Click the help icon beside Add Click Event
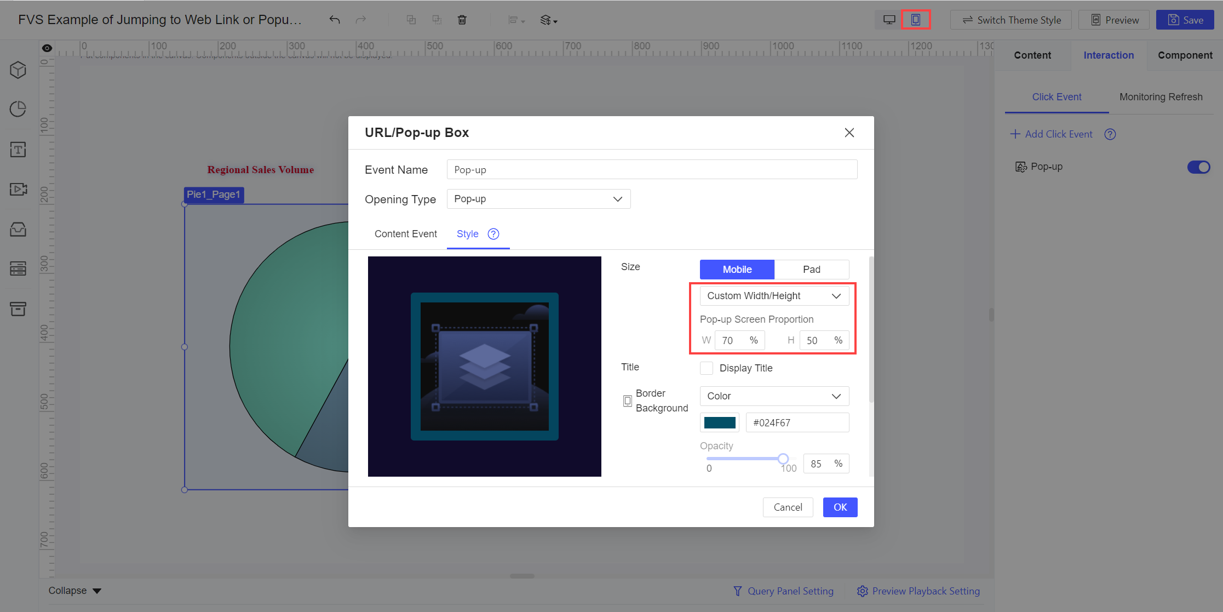 pos(1110,134)
